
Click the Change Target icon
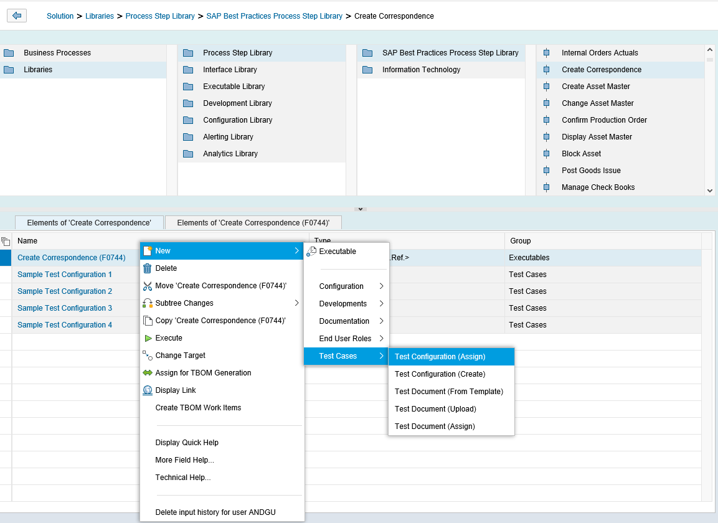[x=148, y=356]
